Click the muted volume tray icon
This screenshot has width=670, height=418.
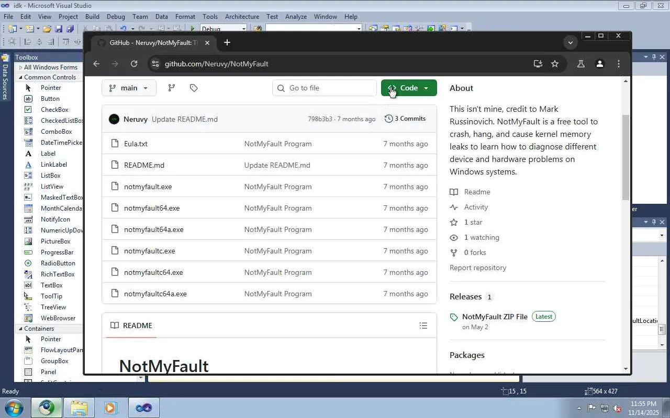coord(617,408)
